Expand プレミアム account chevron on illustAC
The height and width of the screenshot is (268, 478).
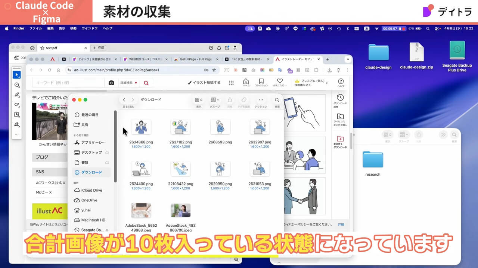click(x=327, y=83)
